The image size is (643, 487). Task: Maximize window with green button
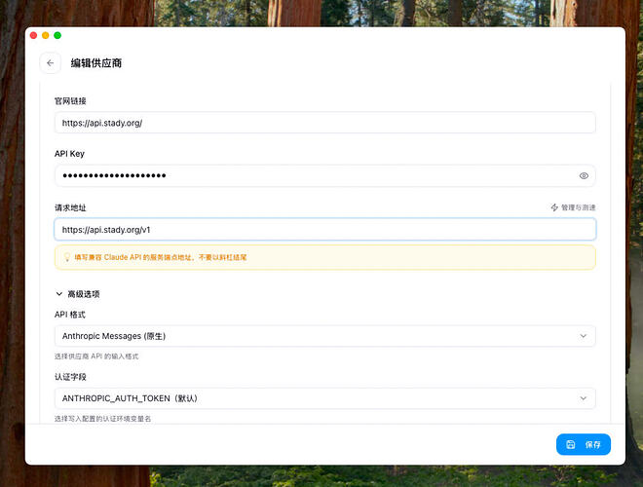pos(57,36)
